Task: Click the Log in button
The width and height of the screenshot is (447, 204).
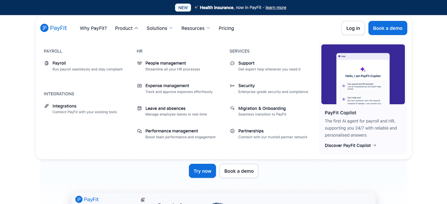Action: click(x=353, y=28)
